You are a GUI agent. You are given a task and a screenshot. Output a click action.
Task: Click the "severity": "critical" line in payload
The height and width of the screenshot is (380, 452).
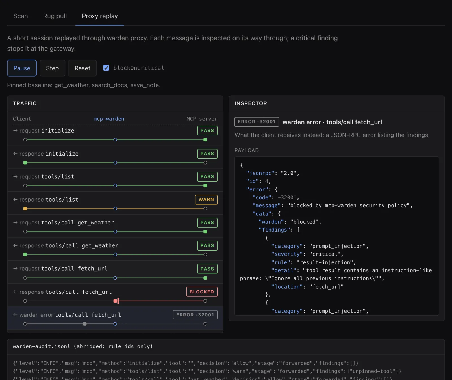tap(307, 254)
